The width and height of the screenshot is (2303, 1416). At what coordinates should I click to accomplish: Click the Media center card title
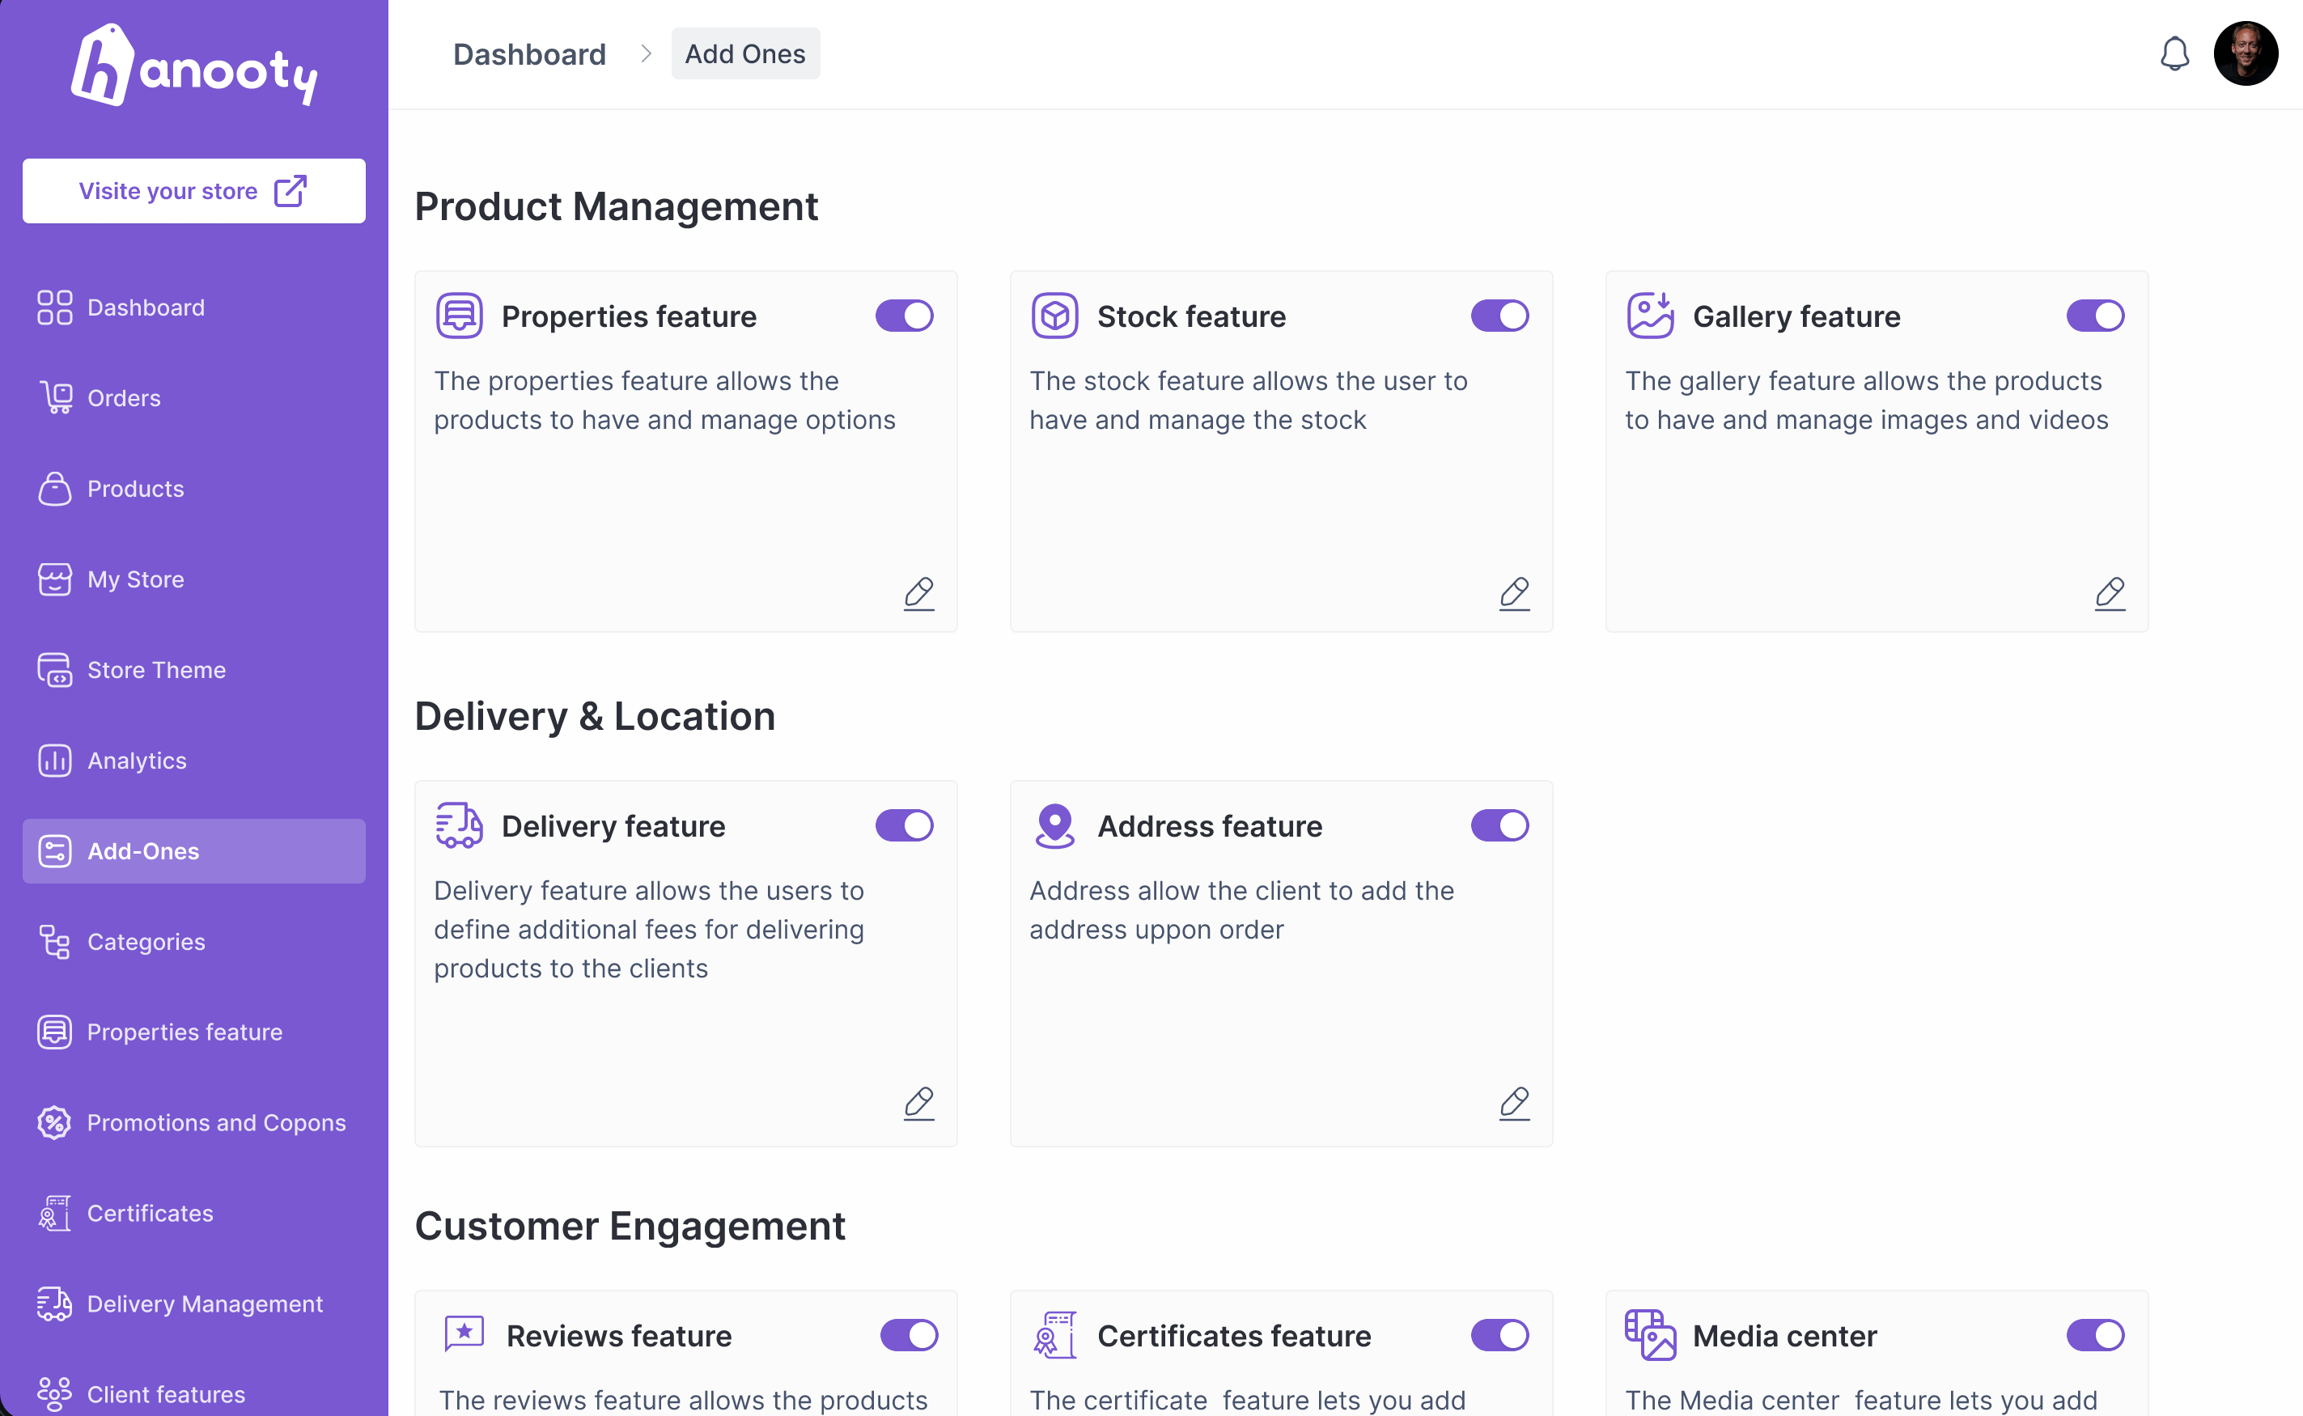click(1785, 1335)
